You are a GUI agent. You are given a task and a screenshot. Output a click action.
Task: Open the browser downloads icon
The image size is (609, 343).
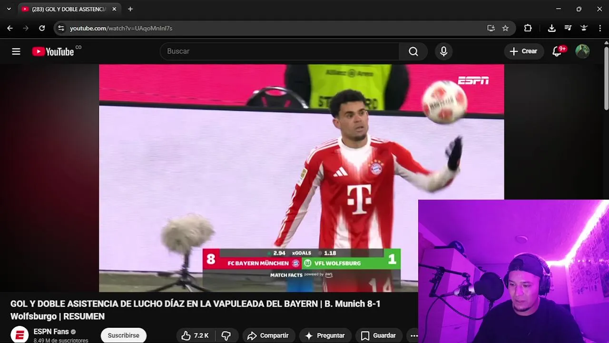click(551, 28)
